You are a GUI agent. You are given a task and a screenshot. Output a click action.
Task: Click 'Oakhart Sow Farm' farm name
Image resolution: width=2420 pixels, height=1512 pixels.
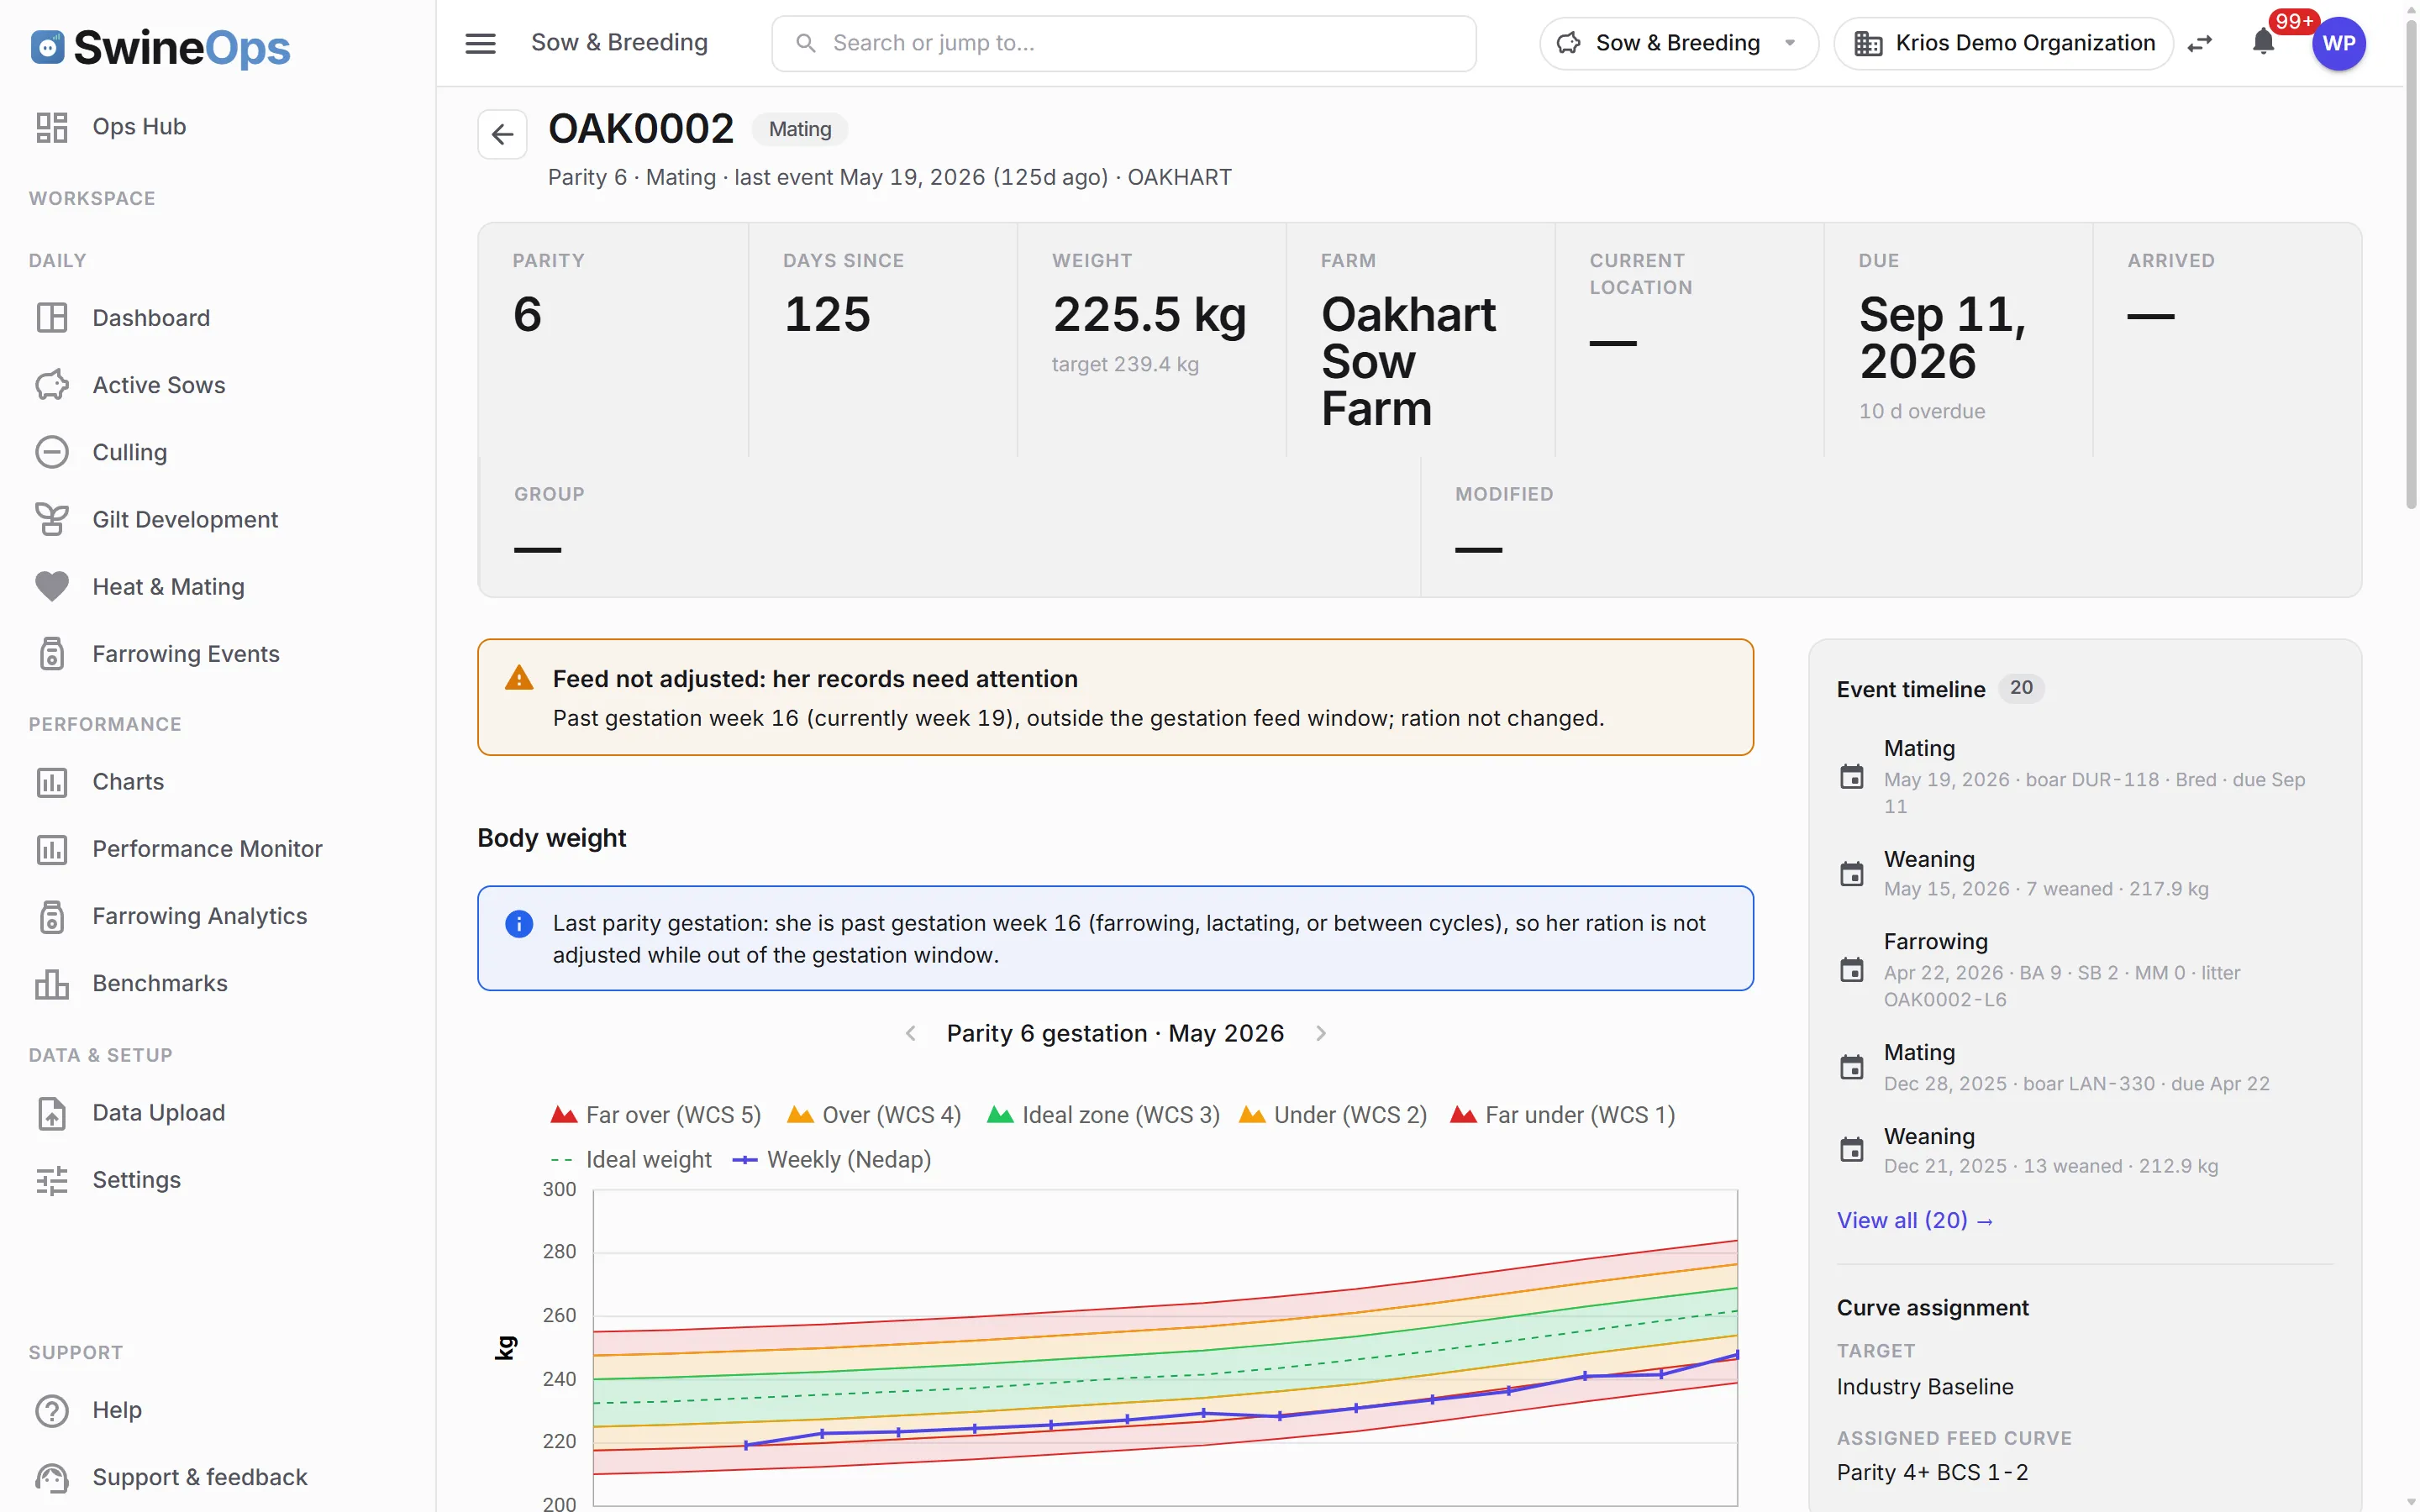click(x=1408, y=361)
